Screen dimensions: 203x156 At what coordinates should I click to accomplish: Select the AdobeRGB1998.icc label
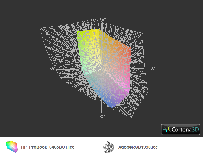tap(138, 147)
